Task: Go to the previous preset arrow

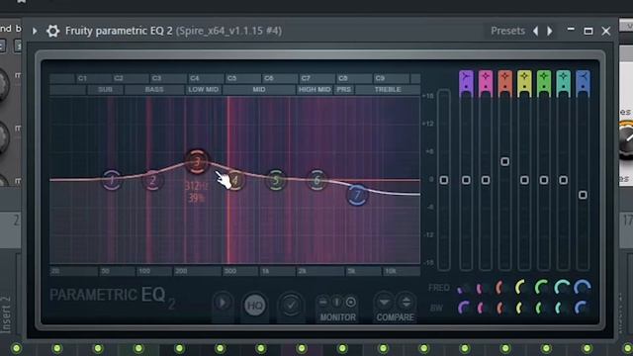Action: tap(535, 31)
